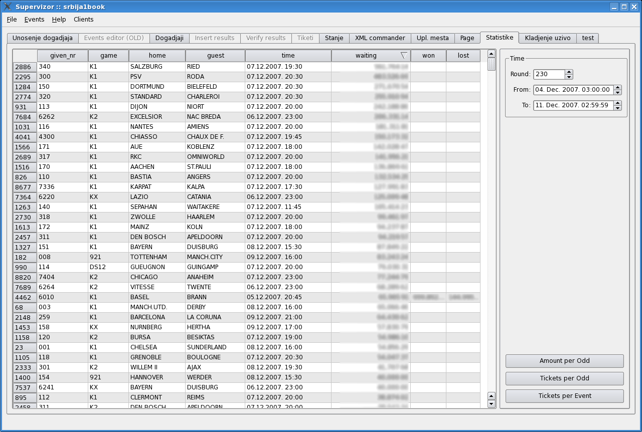Sort by the home column header

[157, 56]
